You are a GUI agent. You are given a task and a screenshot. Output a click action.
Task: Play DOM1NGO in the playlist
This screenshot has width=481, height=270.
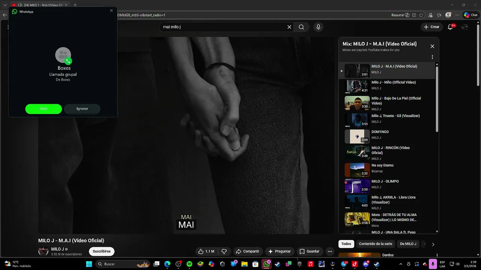(387, 136)
